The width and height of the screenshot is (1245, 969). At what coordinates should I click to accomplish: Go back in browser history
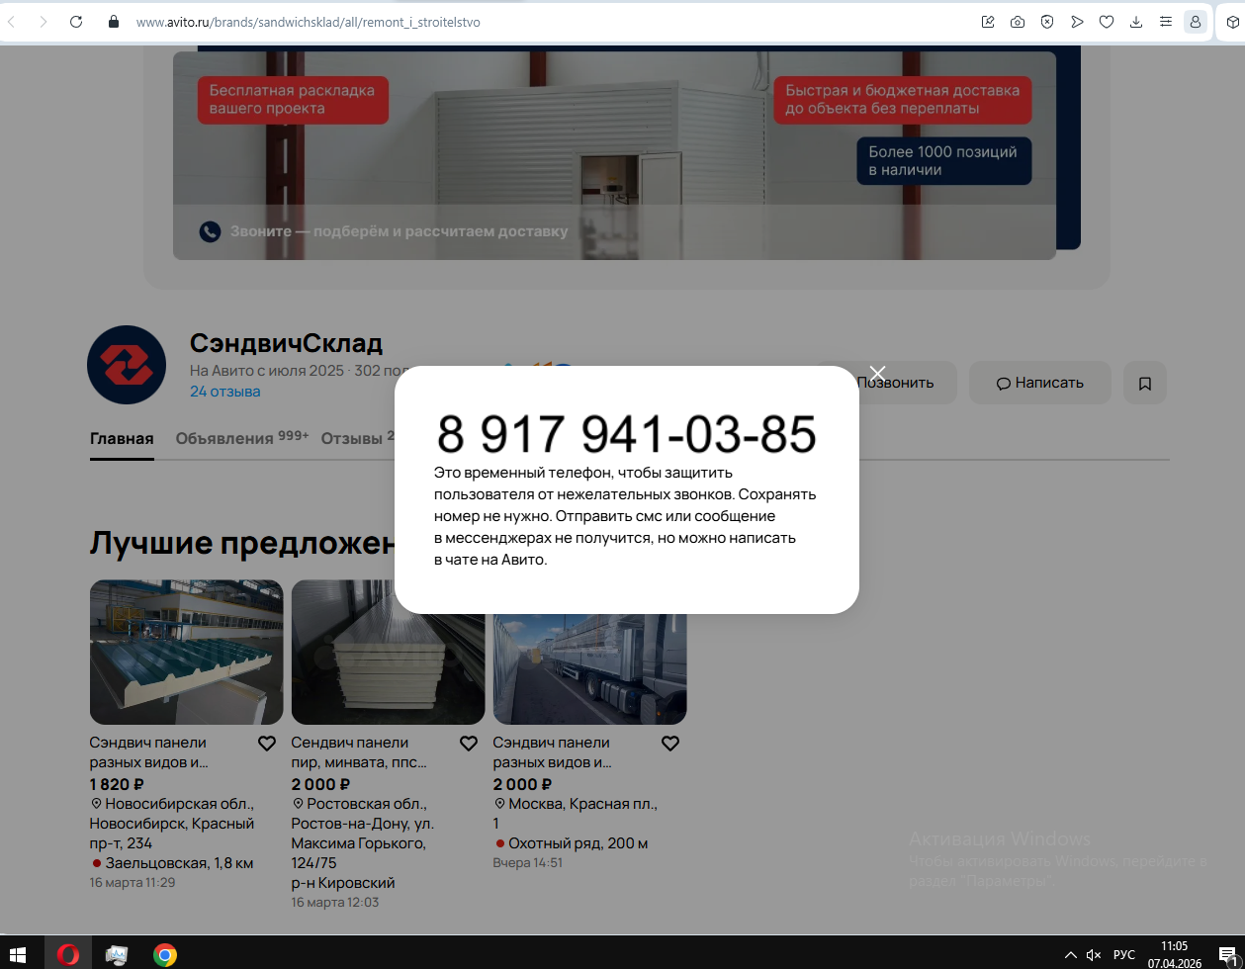12,21
